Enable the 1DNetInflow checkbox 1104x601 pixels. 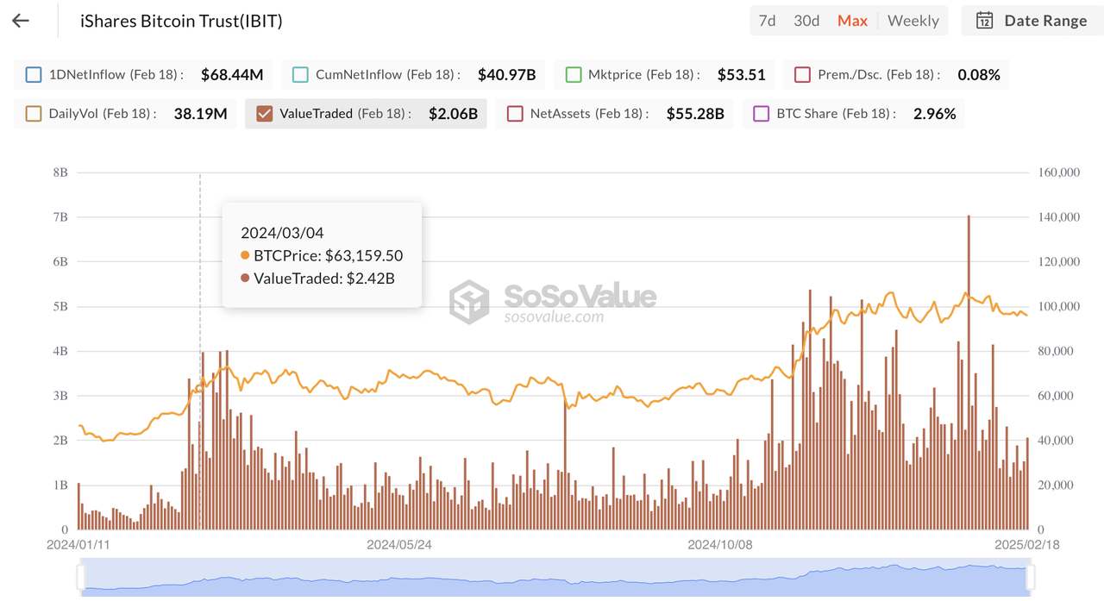click(x=34, y=75)
